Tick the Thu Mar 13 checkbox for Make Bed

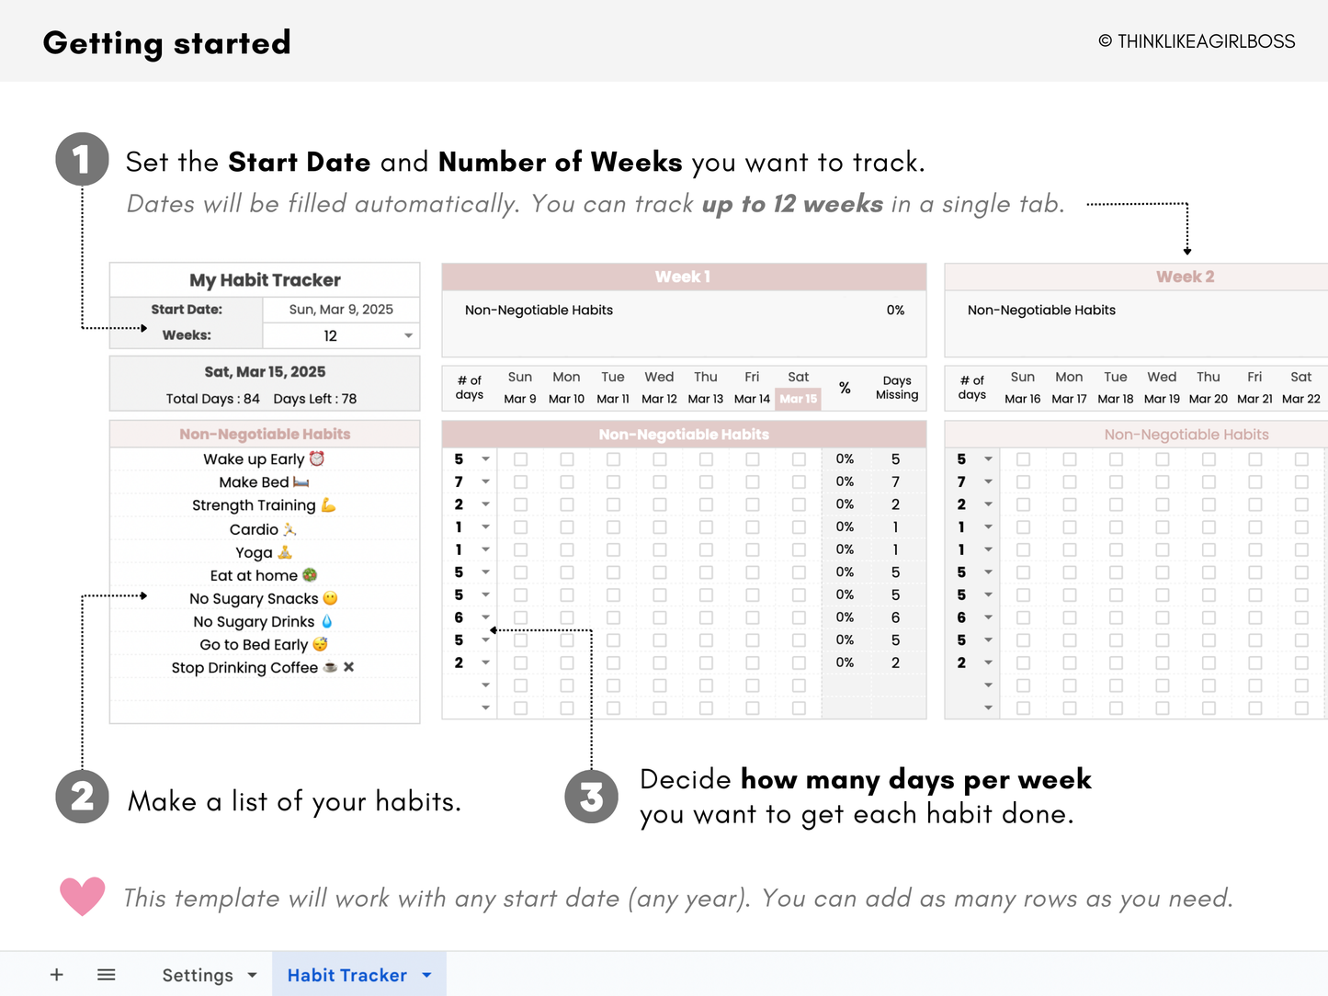706,481
